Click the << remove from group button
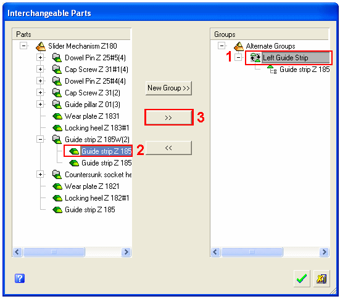The height and width of the screenshot is (299, 340). click(x=168, y=148)
